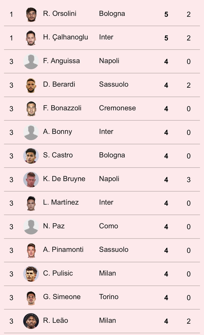Open the H. Çalhanoglu player name
Image resolution: width=204 pixels, height=335 pixels.
click(x=66, y=37)
